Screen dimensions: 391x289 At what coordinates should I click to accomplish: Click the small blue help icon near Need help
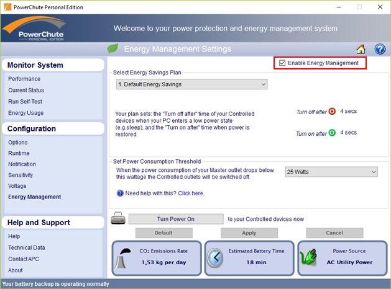[x=120, y=193]
